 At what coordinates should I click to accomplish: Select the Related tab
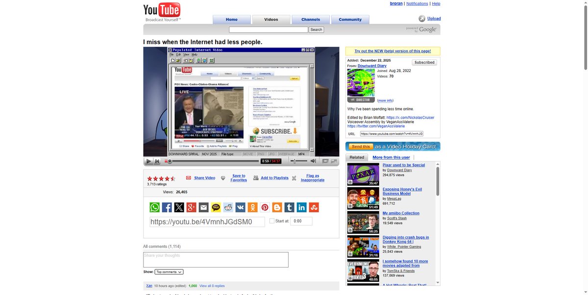(357, 157)
